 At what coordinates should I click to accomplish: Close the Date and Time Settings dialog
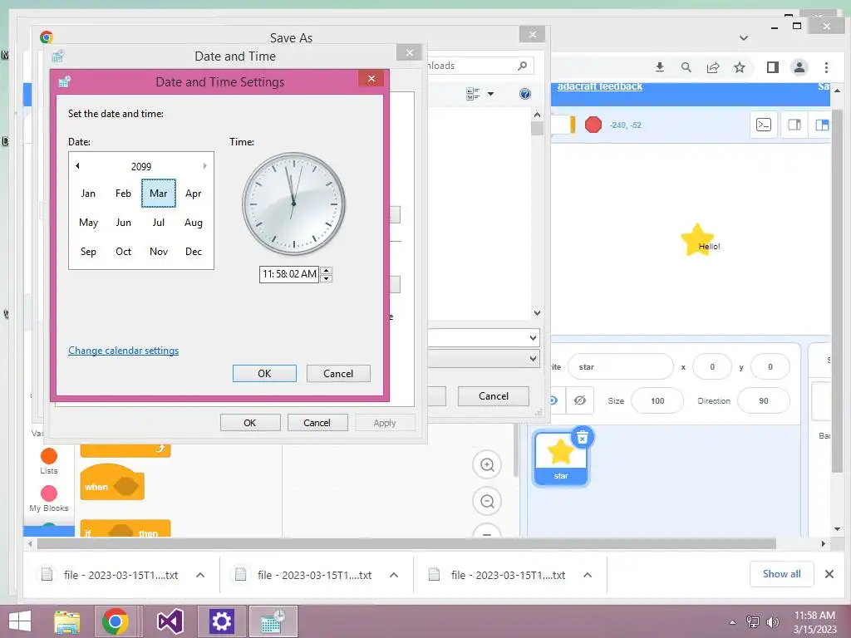(x=371, y=79)
